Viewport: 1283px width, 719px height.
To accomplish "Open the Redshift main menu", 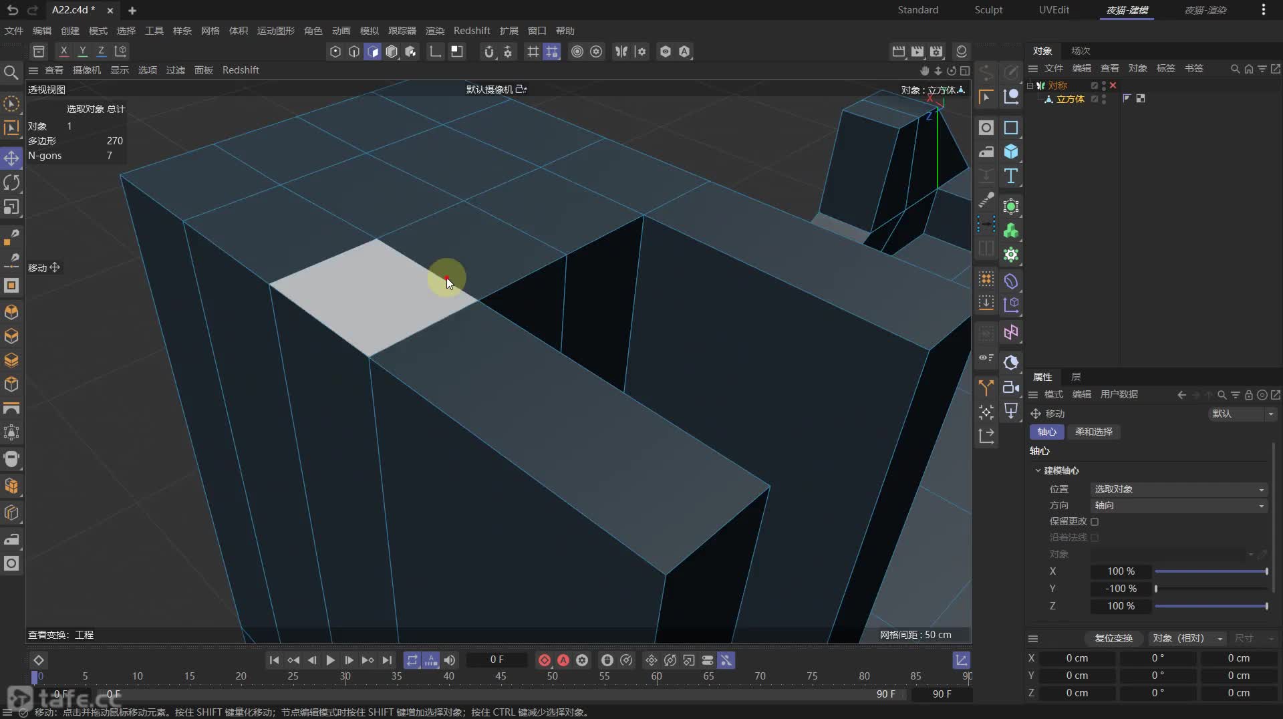I will 472,31.
